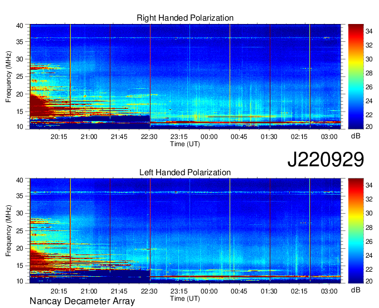Click Frequency (MHz) label of Right Handed plot

[x=8, y=76]
